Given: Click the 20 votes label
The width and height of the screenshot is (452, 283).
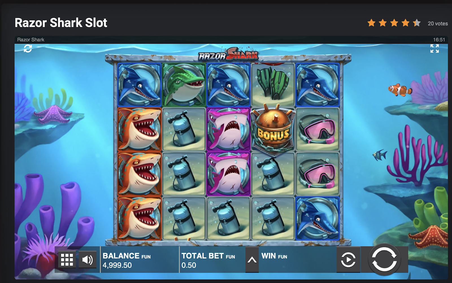Looking at the screenshot, I should click(438, 23).
